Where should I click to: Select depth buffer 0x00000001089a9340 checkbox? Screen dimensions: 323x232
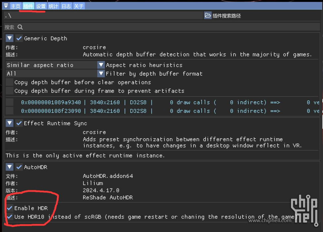[10, 102]
